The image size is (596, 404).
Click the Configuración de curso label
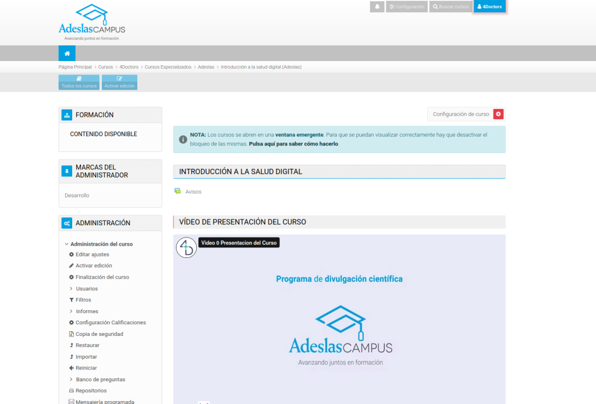coord(461,114)
